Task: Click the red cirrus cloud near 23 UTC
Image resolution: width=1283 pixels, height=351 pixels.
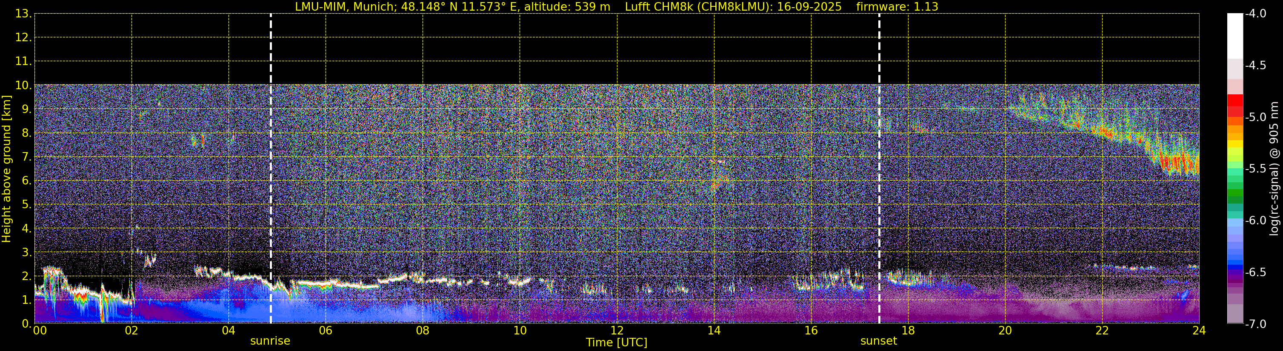Action: pyautogui.click(x=1178, y=163)
